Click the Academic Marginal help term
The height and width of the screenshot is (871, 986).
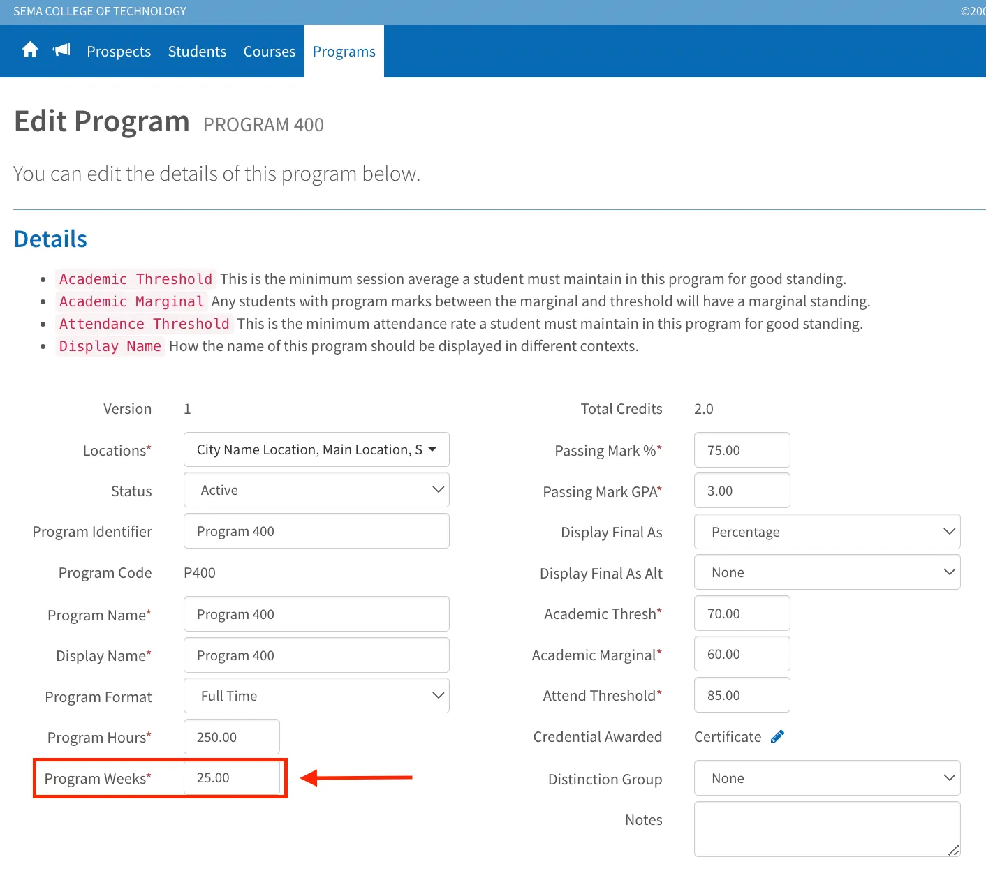(131, 301)
